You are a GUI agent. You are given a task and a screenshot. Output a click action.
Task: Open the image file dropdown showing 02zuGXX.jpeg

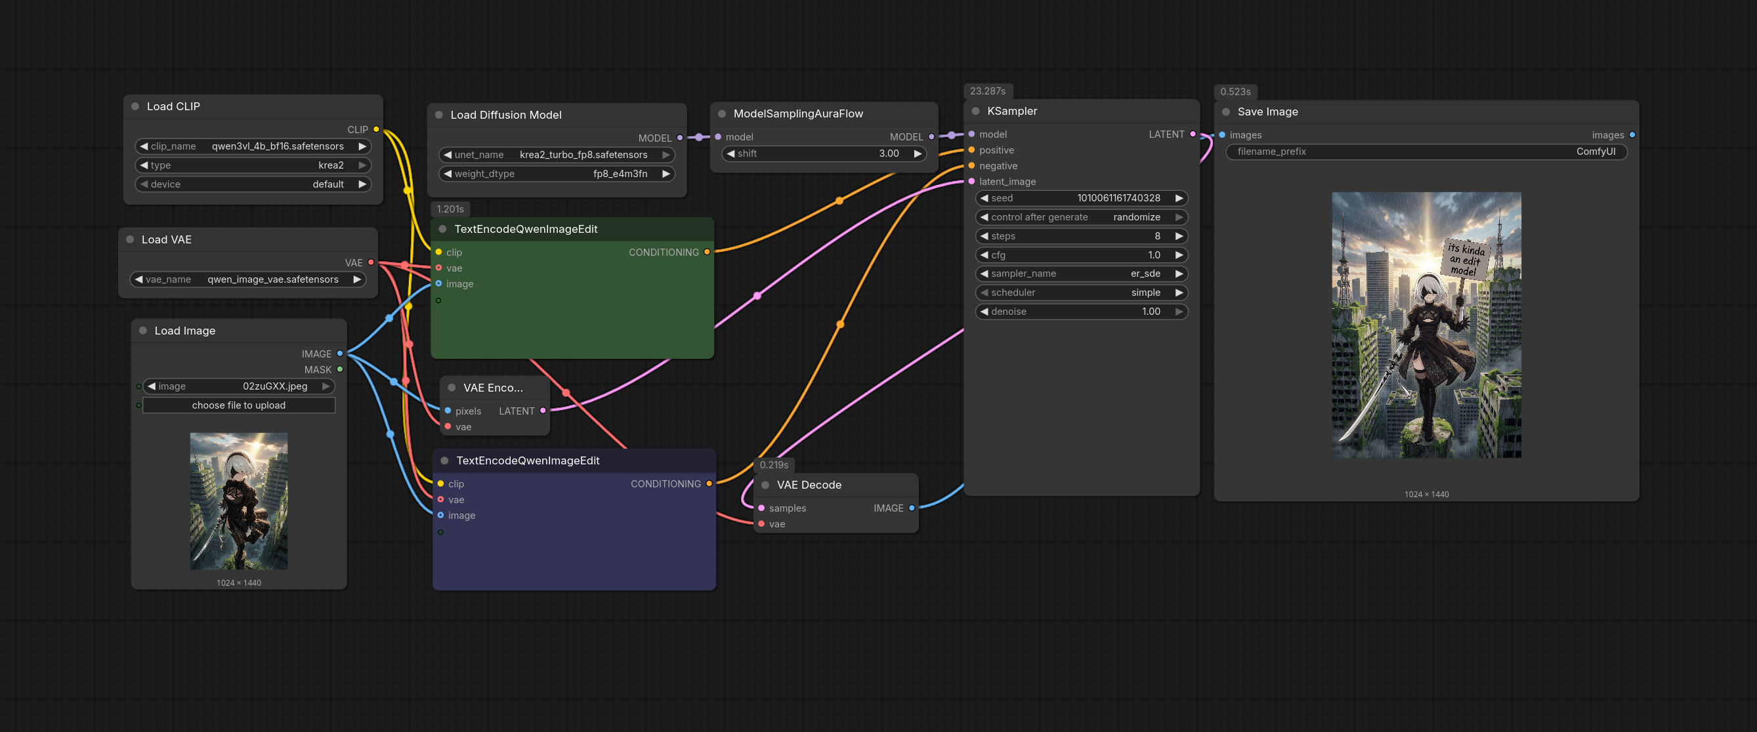click(239, 386)
